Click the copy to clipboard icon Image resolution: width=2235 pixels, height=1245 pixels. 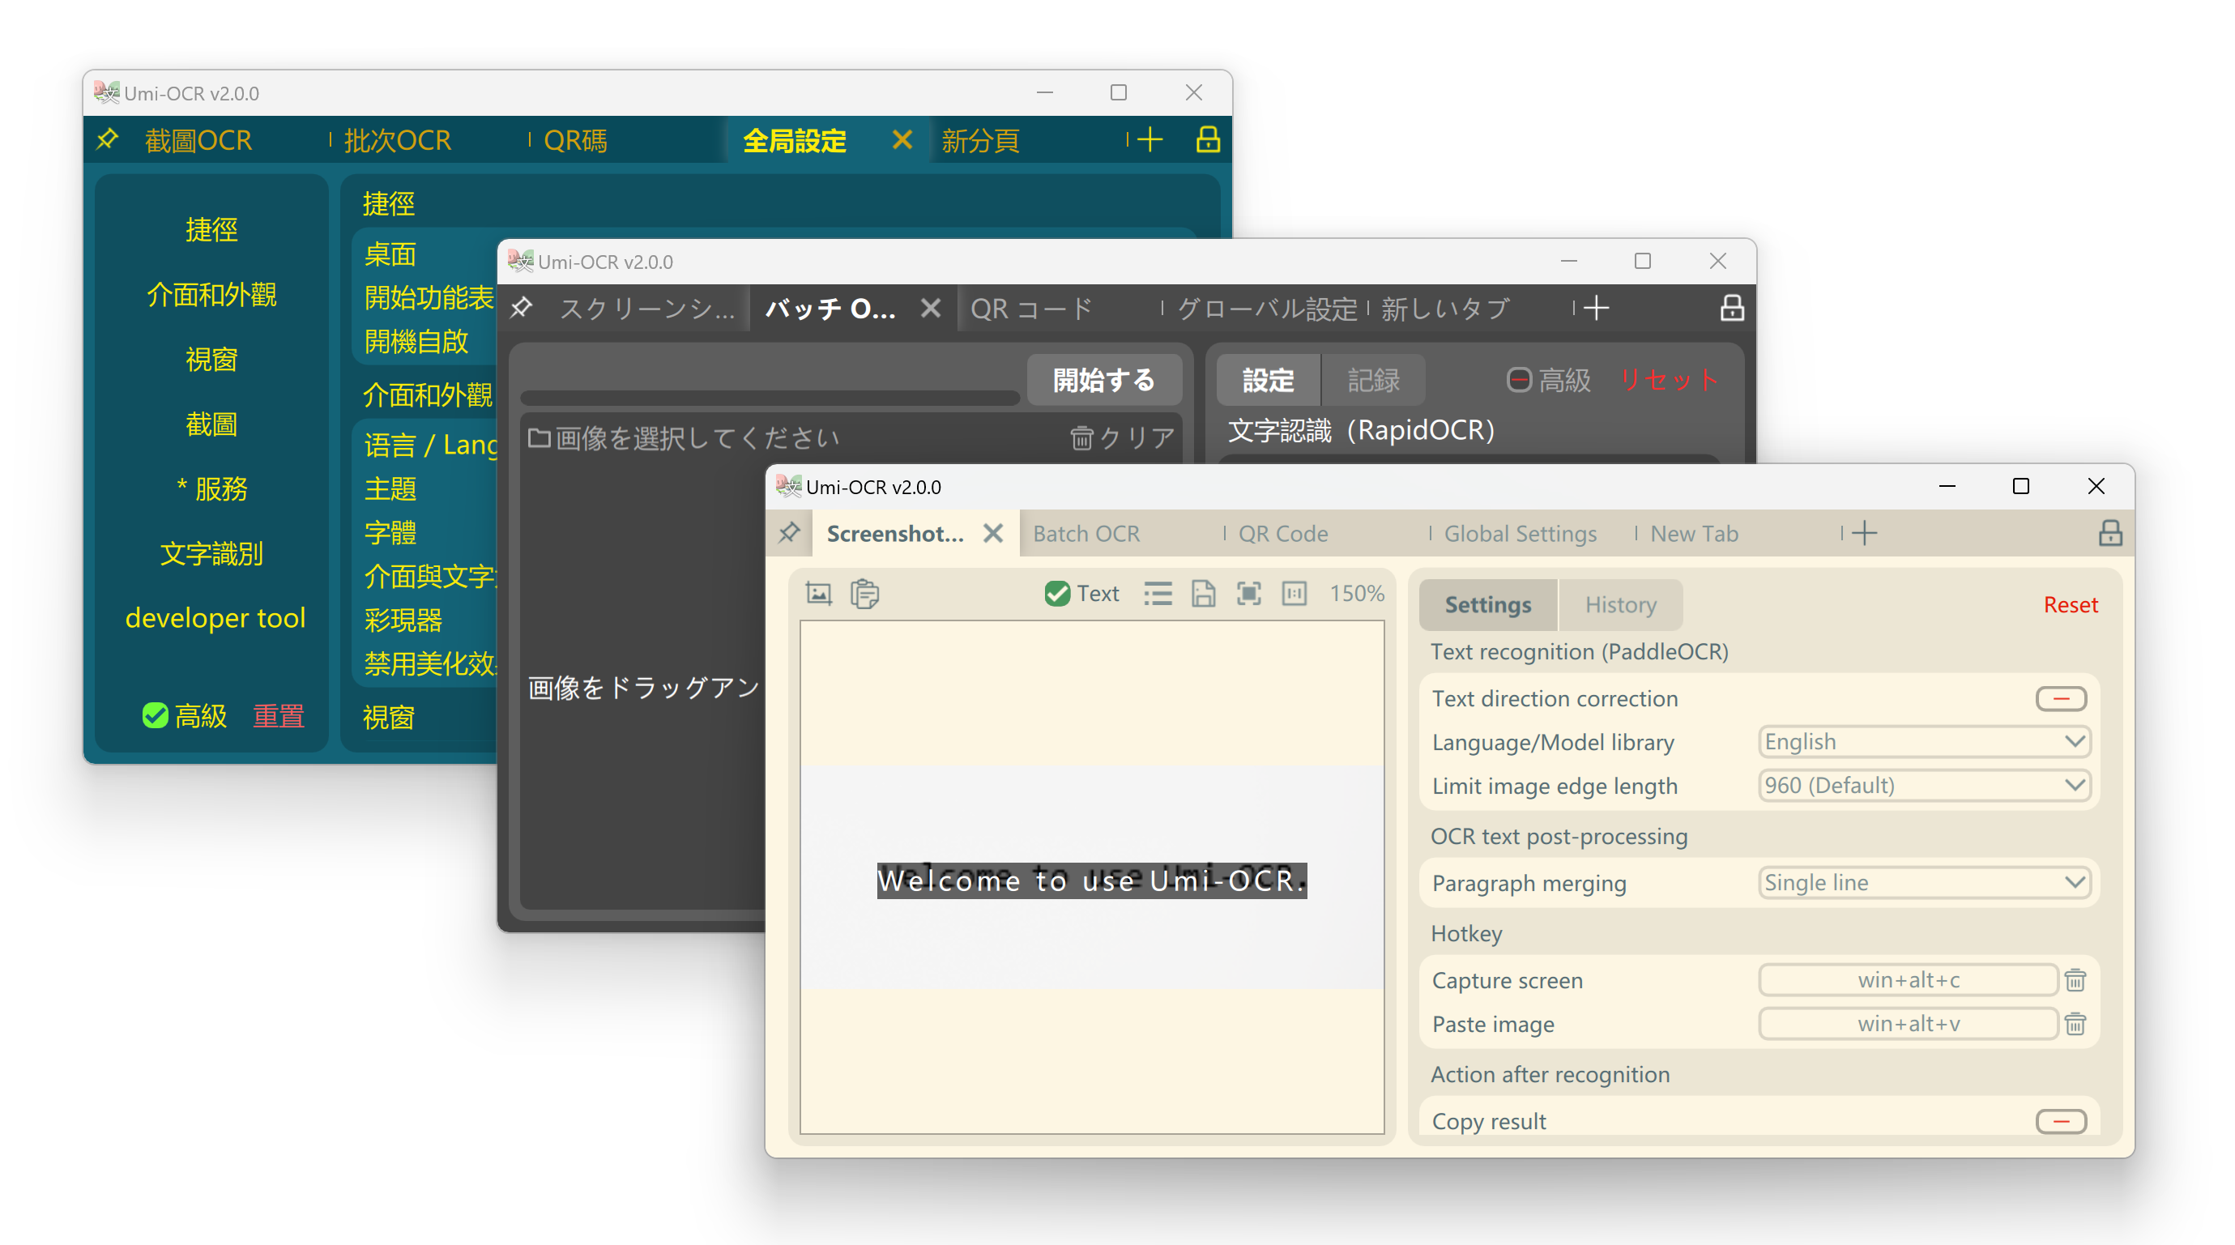(864, 594)
